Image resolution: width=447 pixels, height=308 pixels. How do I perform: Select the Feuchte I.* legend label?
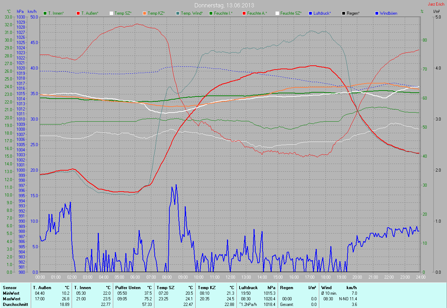coord(223,13)
